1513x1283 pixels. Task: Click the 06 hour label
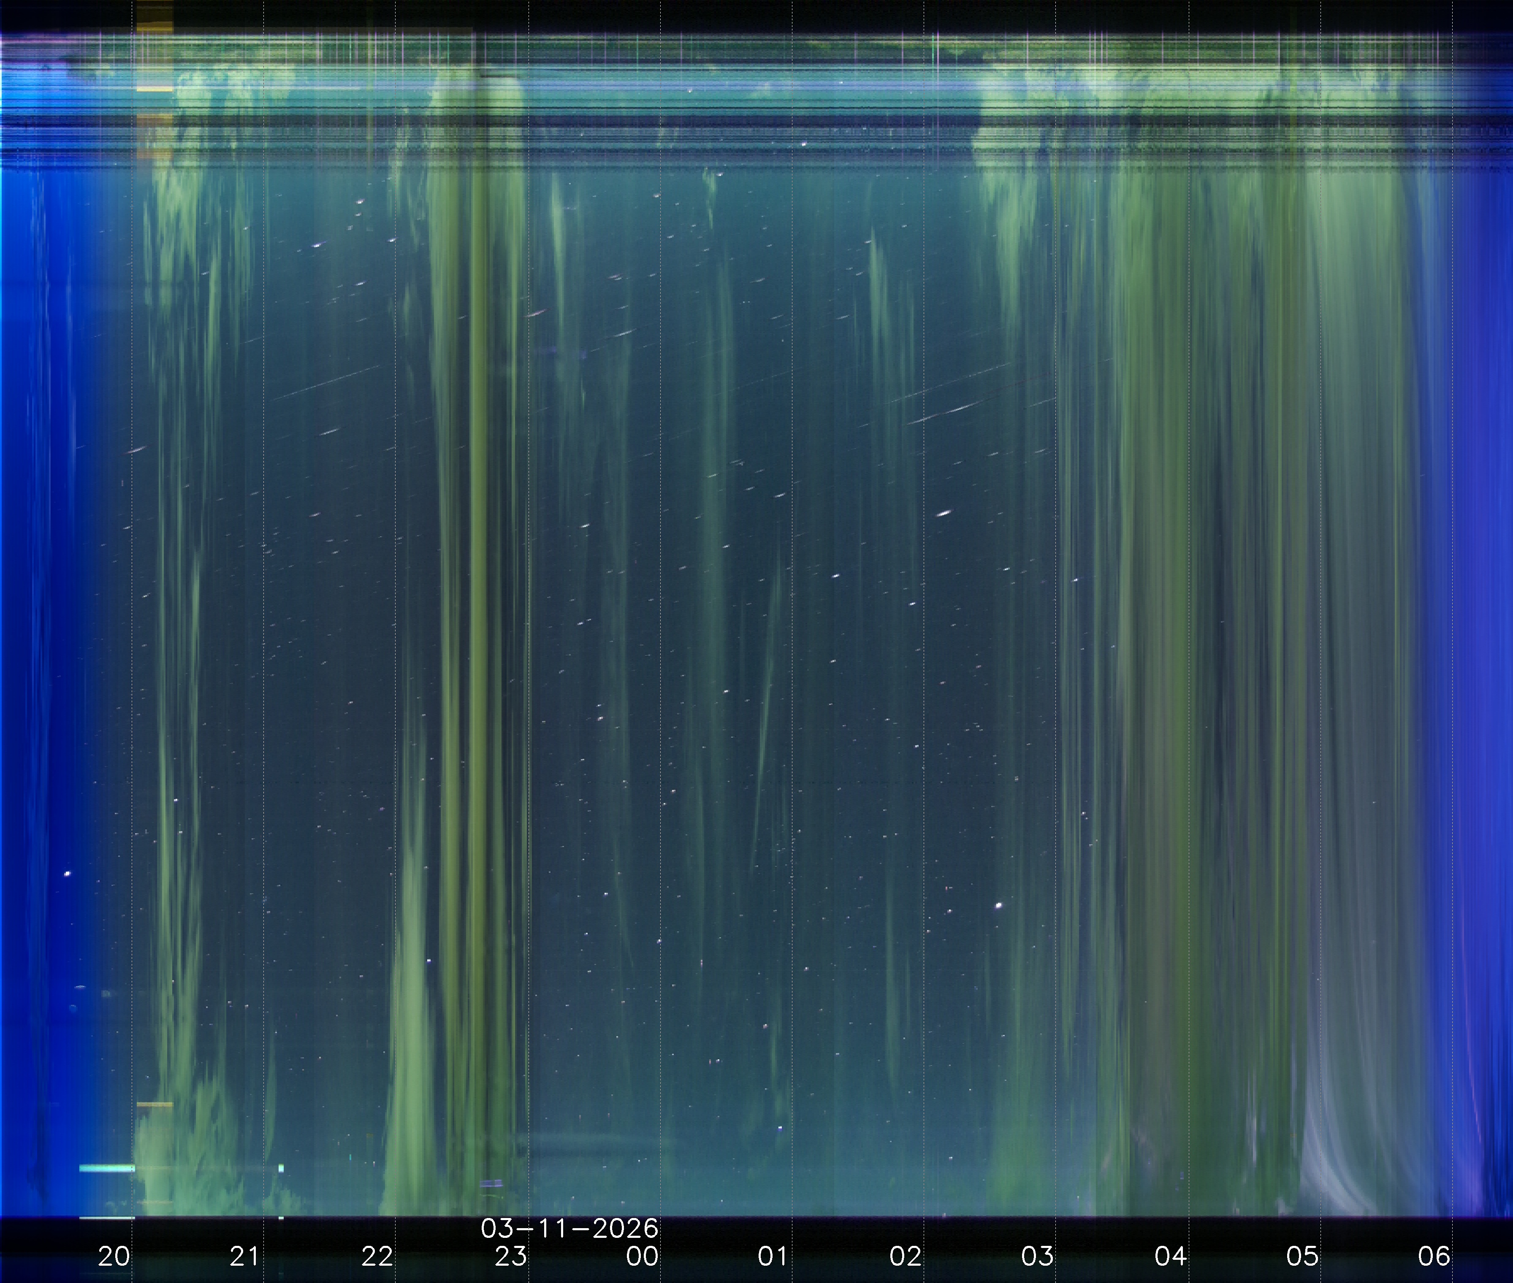pyautogui.click(x=1434, y=1256)
